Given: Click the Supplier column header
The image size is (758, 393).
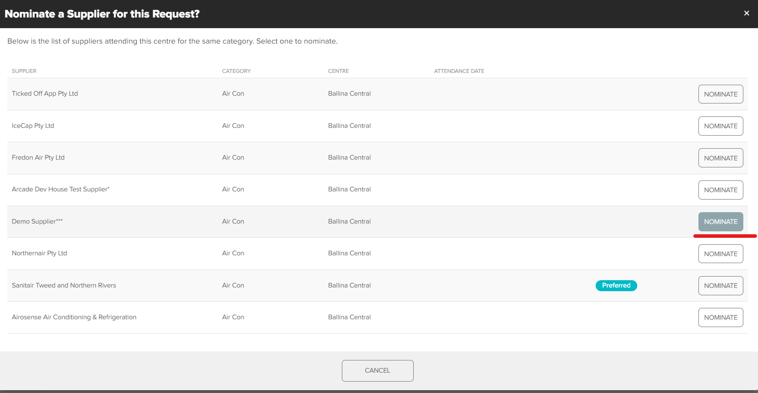Looking at the screenshot, I should (24, 71).
